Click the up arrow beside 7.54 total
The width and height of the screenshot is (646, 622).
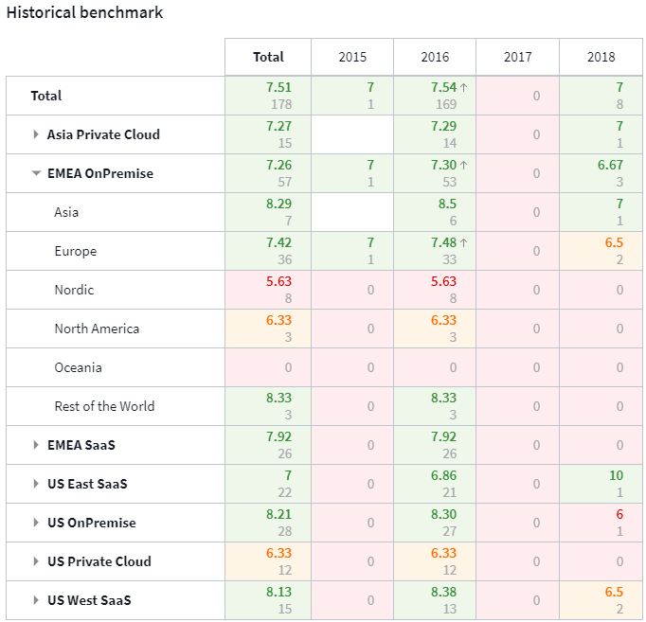pos(463,87)
